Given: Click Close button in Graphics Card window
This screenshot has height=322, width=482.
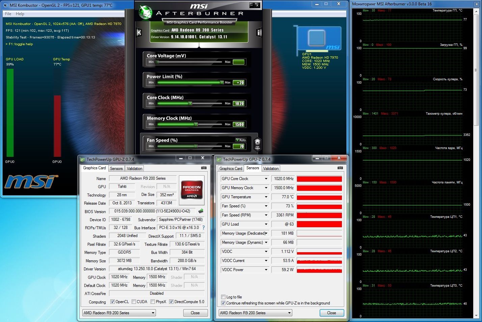Looking at the screenshot, I should (x=195, y=313).
